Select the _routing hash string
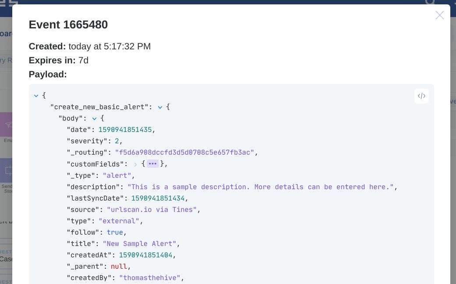This screenshot has width=456, height=284. pyautogui.click(x=184, y=152)
